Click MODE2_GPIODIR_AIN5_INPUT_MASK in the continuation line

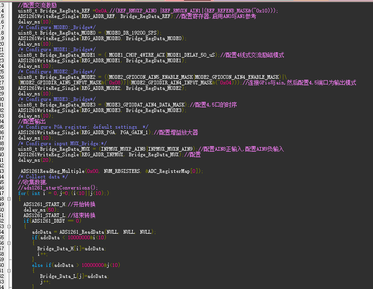point(61,83)
